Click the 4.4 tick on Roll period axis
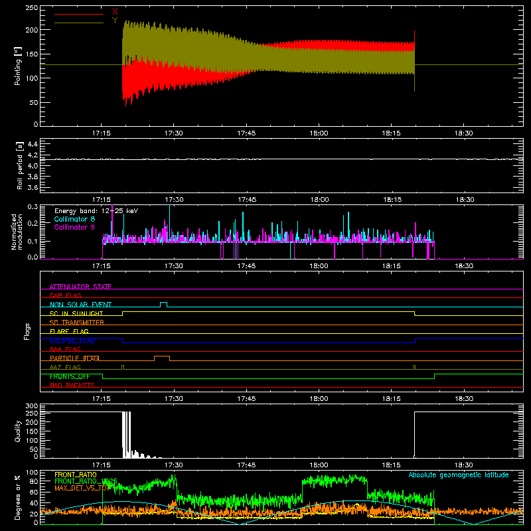The image size is (531, 531). 33,144
